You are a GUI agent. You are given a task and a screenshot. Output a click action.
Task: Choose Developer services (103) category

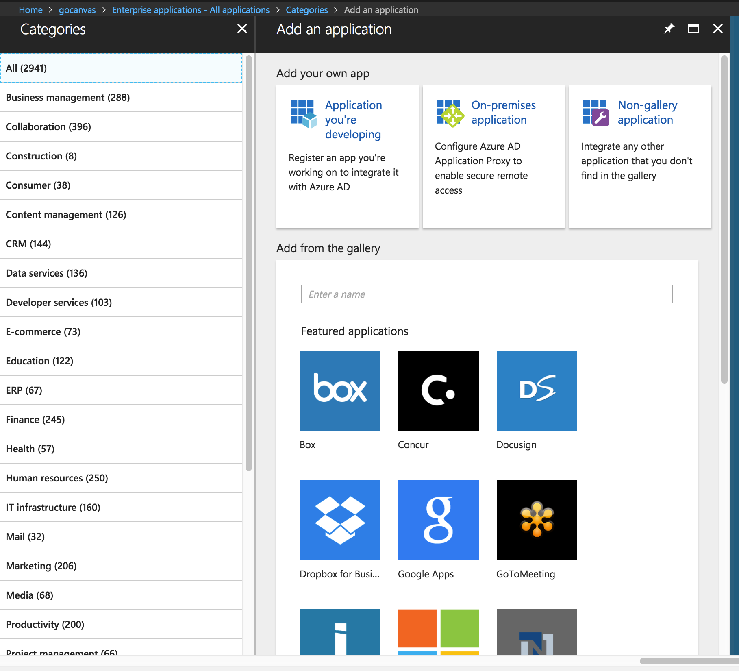pyautogui.click(x=121, y=303)
